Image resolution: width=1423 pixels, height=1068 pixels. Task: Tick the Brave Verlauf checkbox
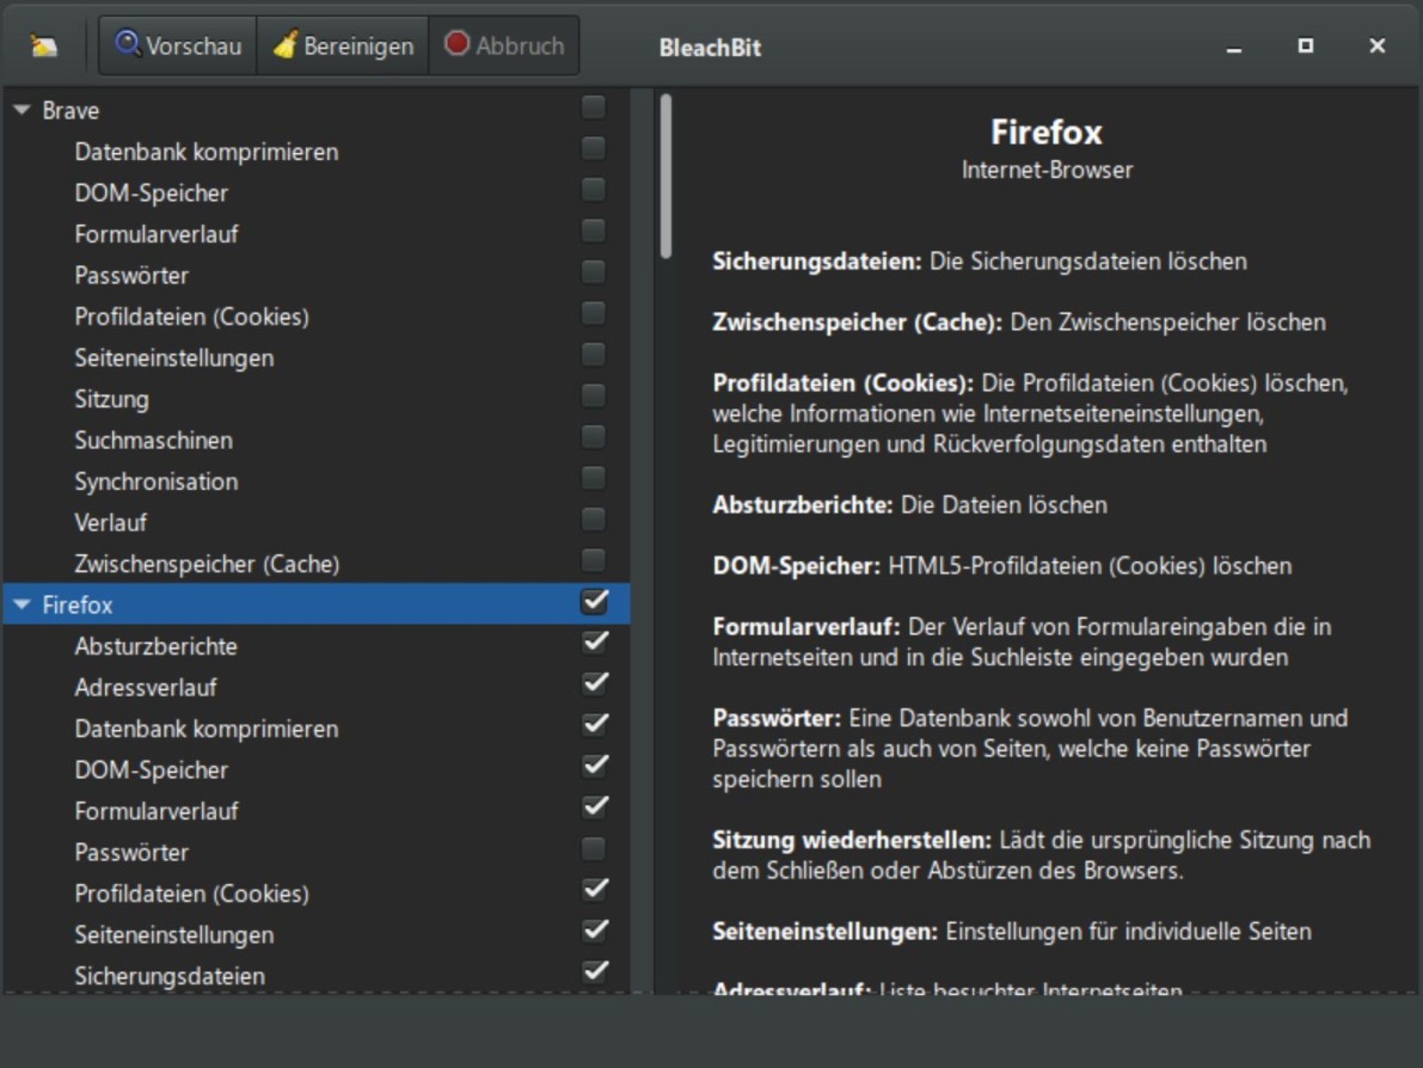click(x=593, y=519)
